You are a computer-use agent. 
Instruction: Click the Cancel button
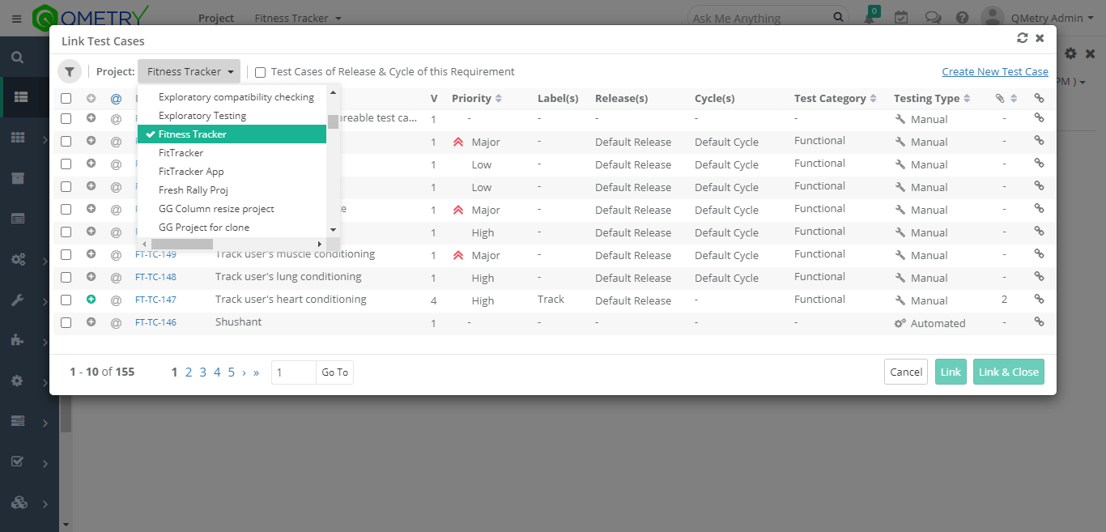(x=906, y=372)
